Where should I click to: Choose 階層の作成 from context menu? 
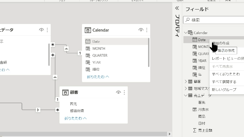point(227,43)
